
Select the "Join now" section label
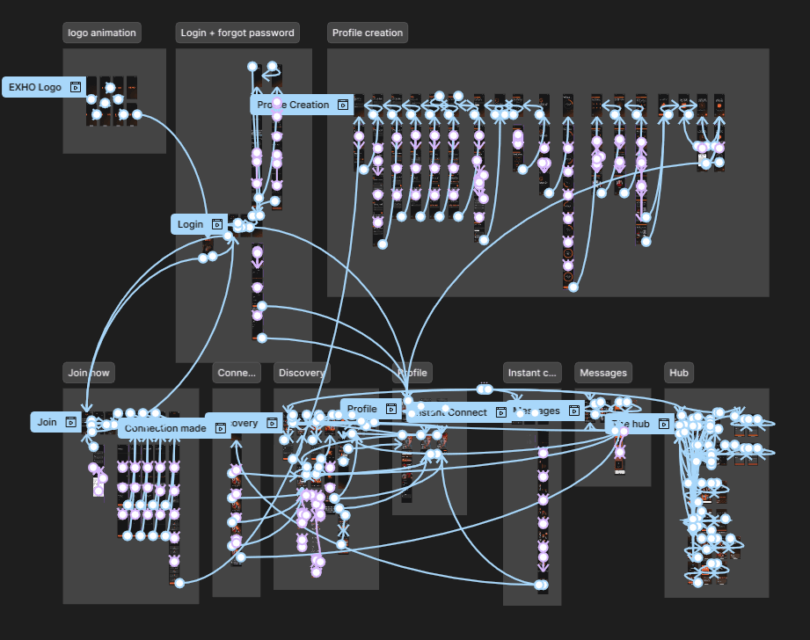pos(89,373)
